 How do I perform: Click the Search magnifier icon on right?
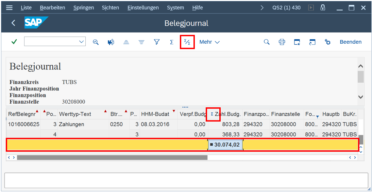click(267, 42)
